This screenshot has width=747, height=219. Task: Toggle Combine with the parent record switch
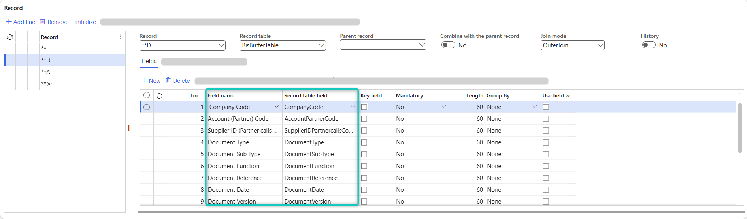click(448, 45)
